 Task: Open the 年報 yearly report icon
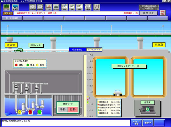79,7
